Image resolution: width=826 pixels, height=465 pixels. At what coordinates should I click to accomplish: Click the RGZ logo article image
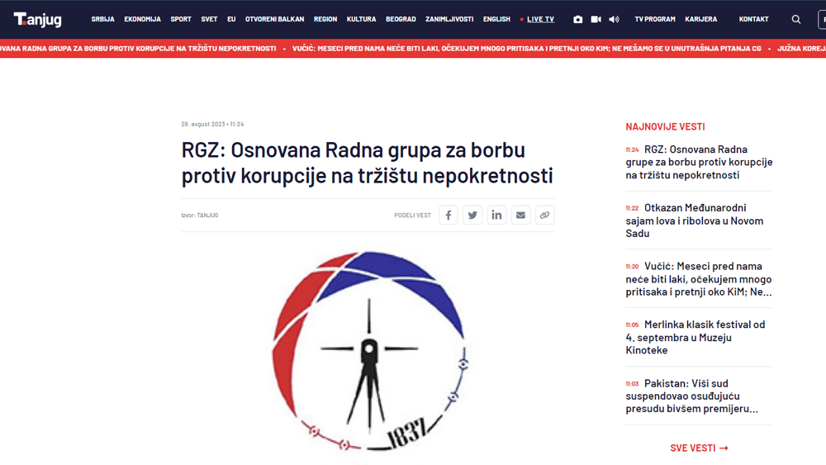click(368, 353)
